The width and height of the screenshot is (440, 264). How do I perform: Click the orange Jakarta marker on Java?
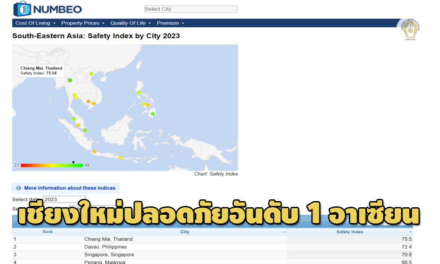click(94, 152)
